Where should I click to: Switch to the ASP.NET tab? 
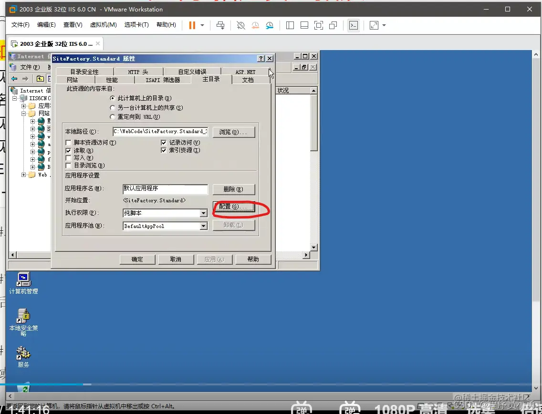click(x=245, y=72)
